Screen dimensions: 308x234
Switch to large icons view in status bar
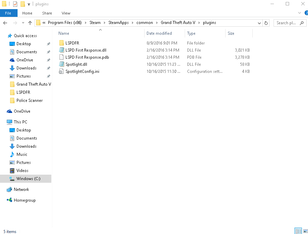(305, 231)
